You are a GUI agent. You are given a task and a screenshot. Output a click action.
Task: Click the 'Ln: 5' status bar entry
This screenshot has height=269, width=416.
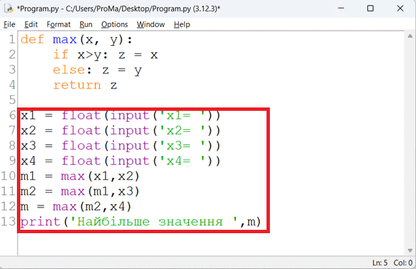[379, 263]
